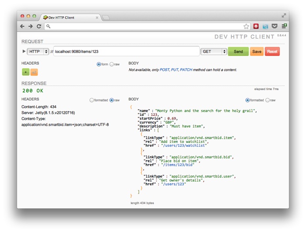The height and width of the screenshot is (232, 306).
Task: Click the browser back arrow
Action: (x=22, y=26)
